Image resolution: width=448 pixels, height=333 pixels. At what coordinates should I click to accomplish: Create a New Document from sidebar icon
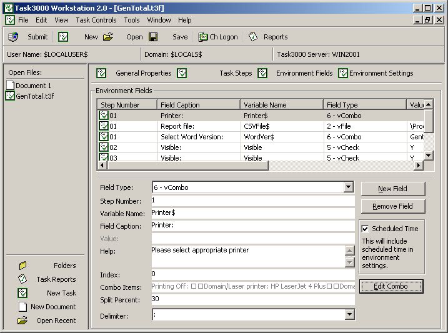click(x=23, y=307)
